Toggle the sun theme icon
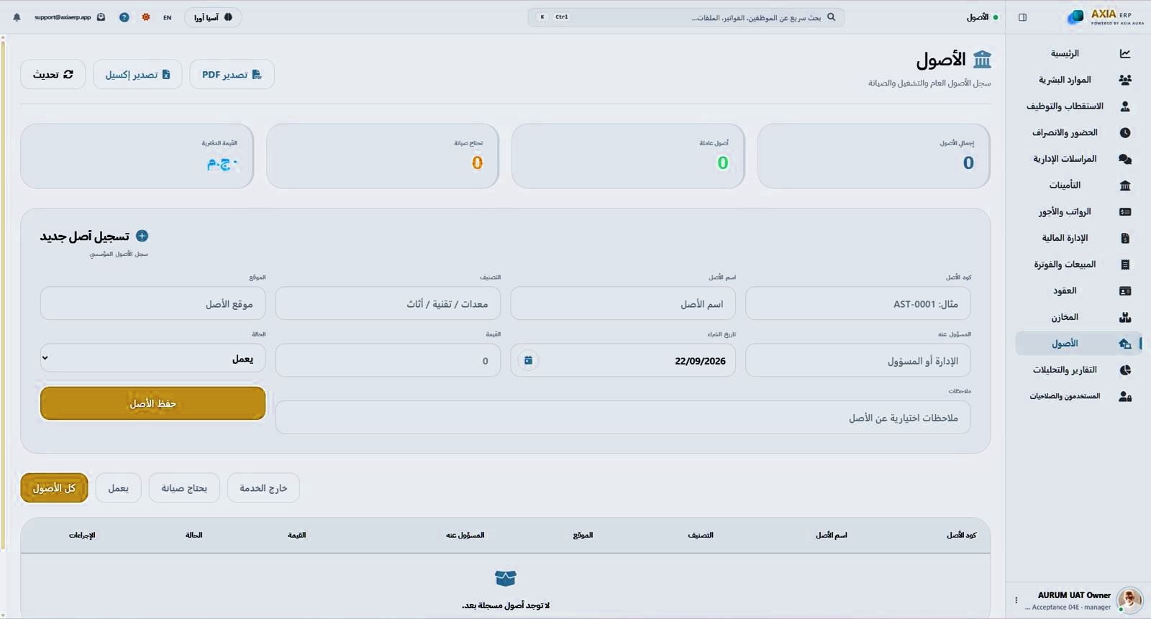1151x619 pixels. pyautogui.click(x=146, y=17)
